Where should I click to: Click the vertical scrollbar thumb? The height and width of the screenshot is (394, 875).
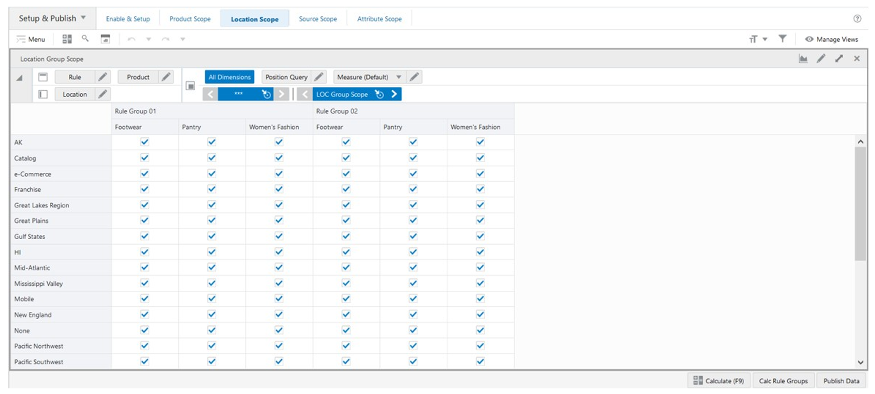[x=861, y=204]
